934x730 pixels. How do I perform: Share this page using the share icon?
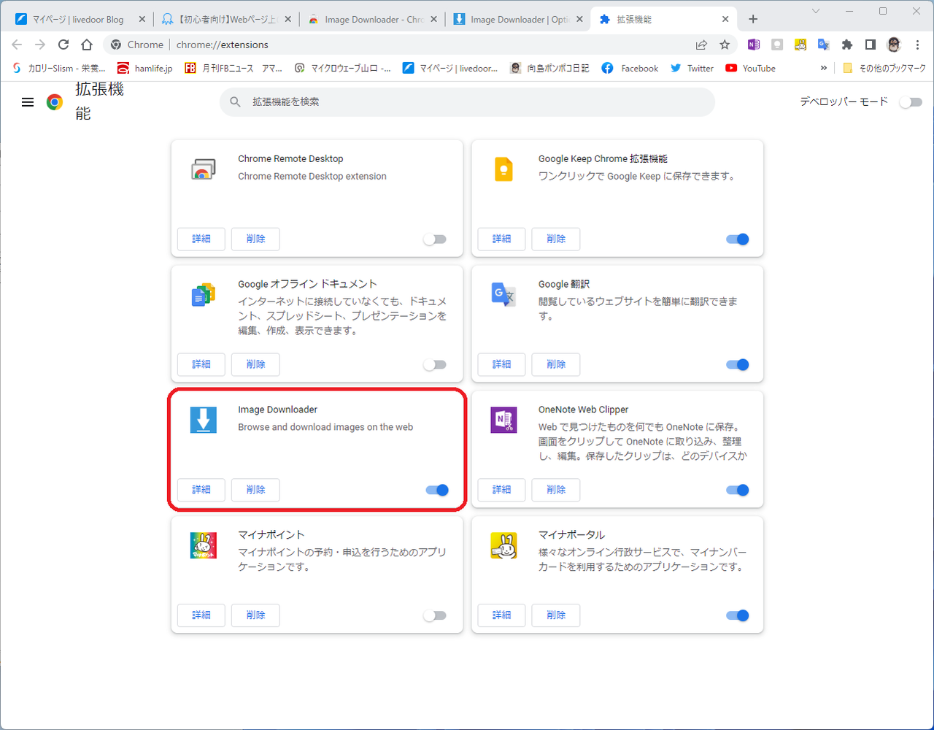point(701,45)
